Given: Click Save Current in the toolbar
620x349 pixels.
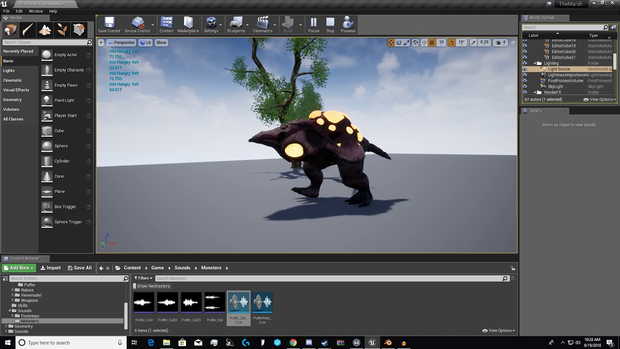Looking at the screenshot, I should pyautogui.click(x=109, y=25).
